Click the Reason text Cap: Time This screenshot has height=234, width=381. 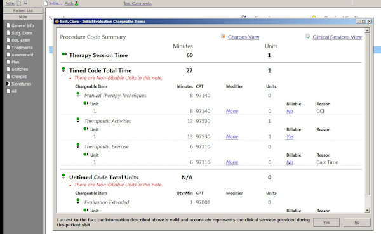[x=327, y=162]
